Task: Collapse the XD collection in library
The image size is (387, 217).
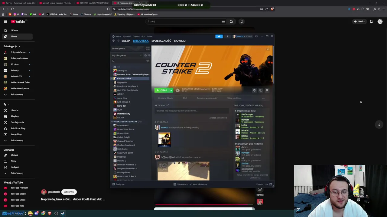Action: tap(112, 67)
